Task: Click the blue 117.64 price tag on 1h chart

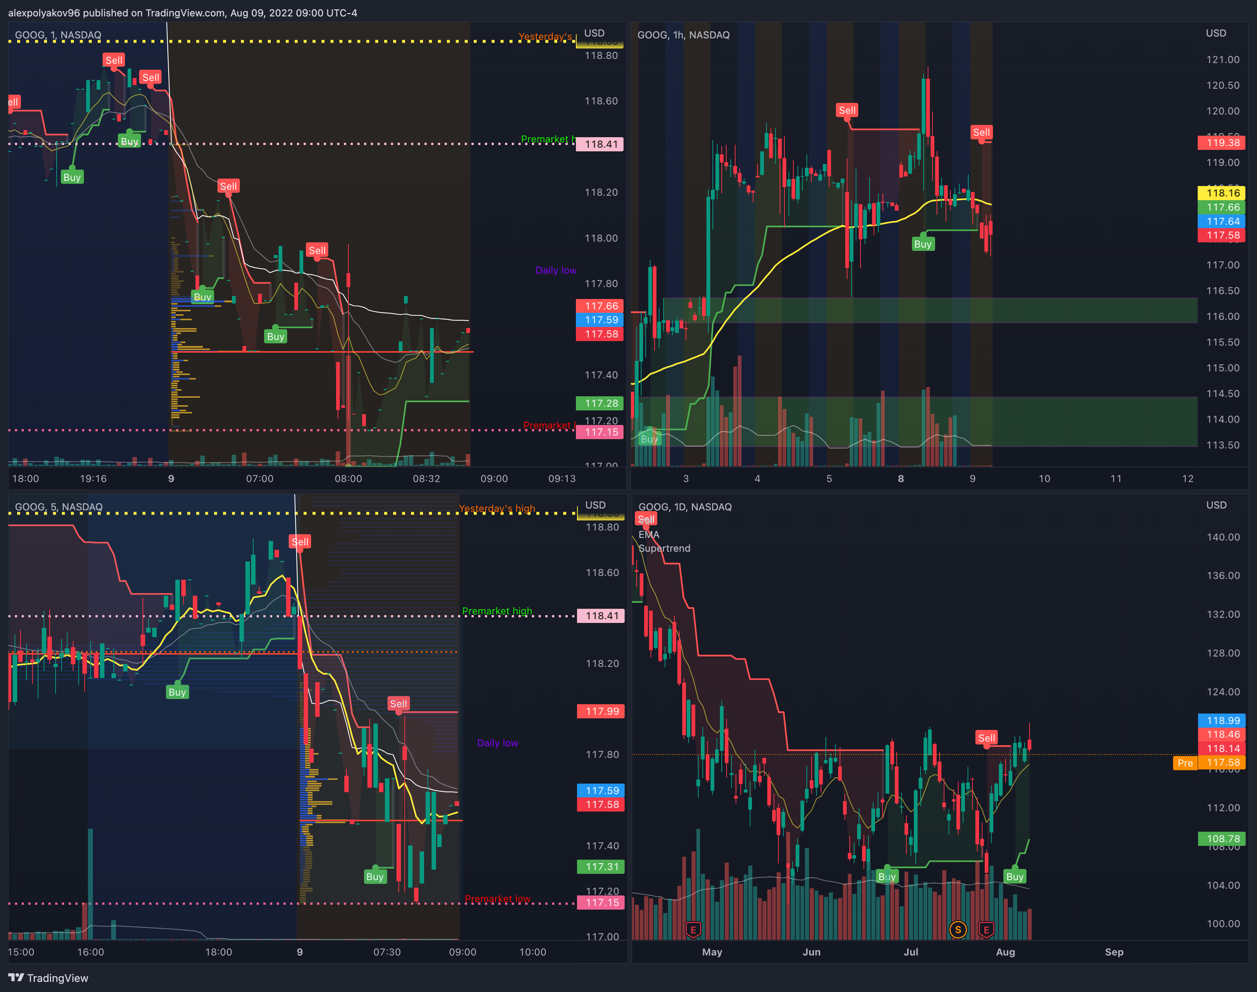Action: [x=1221, y=221]
